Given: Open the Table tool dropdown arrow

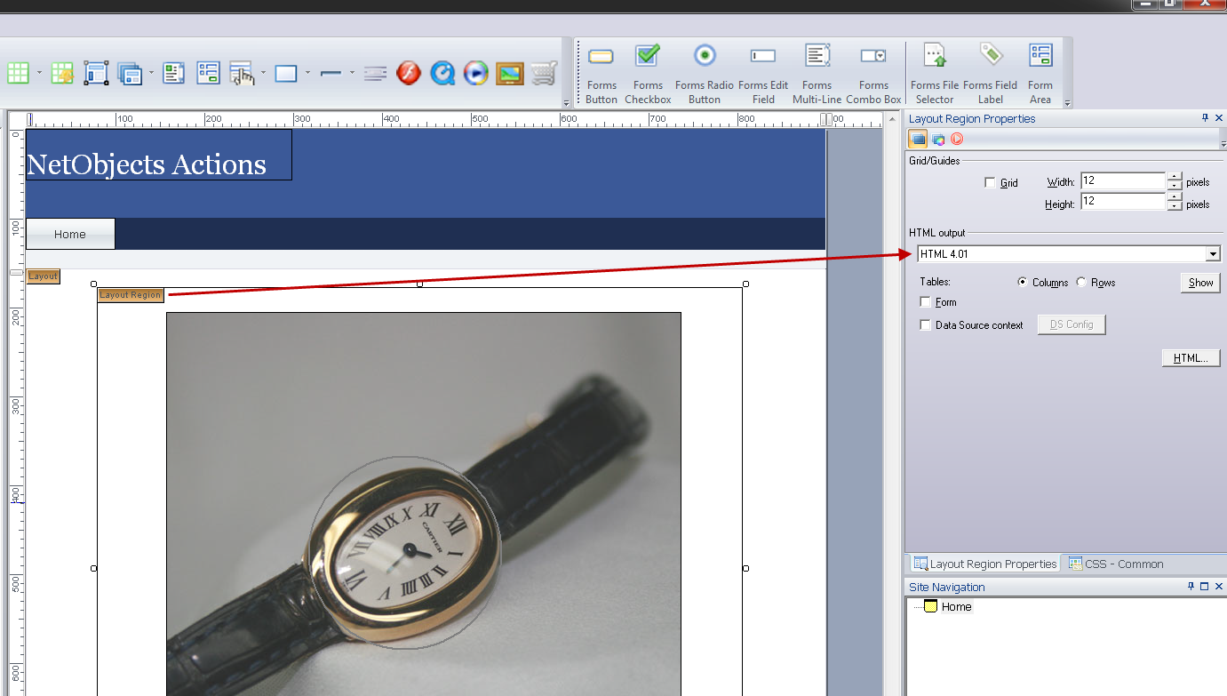Looking at the screenshot, I should [39, 74].
